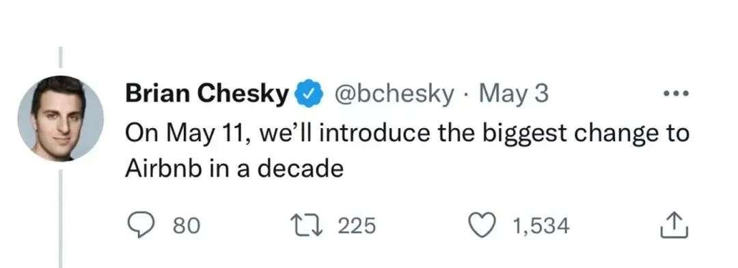Click the like count 1,534
The image size is (738, 268).
[x=541, y=226]
